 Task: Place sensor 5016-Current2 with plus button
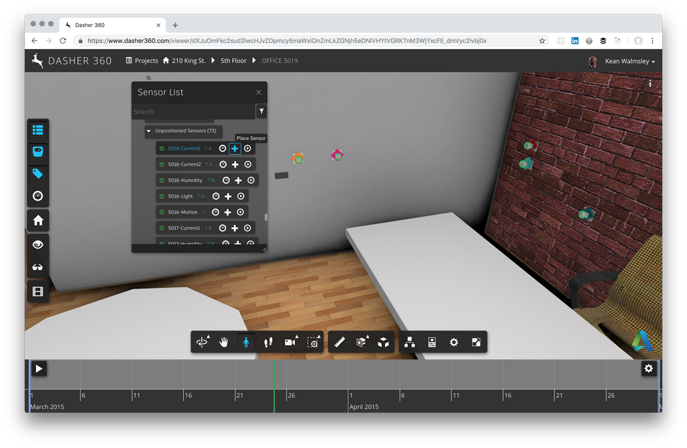(235, 164)
